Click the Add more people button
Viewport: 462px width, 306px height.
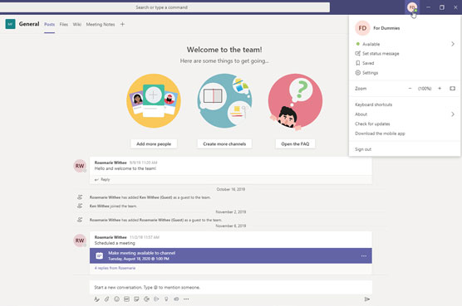(x=154, y=144)
